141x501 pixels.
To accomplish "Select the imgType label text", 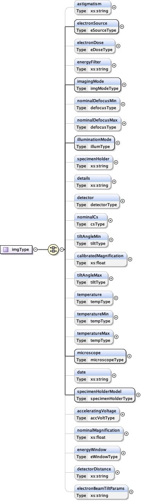I will point(20,250).
